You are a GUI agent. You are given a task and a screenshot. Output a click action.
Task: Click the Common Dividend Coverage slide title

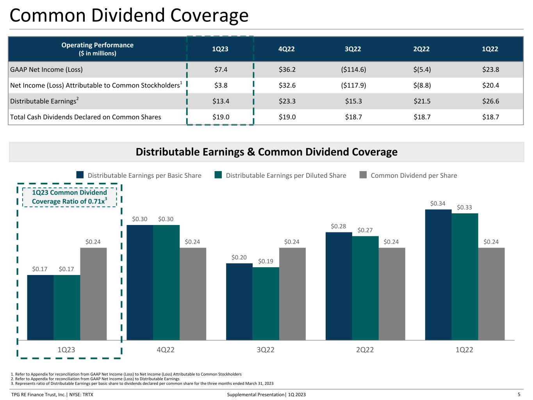(129, 16)
